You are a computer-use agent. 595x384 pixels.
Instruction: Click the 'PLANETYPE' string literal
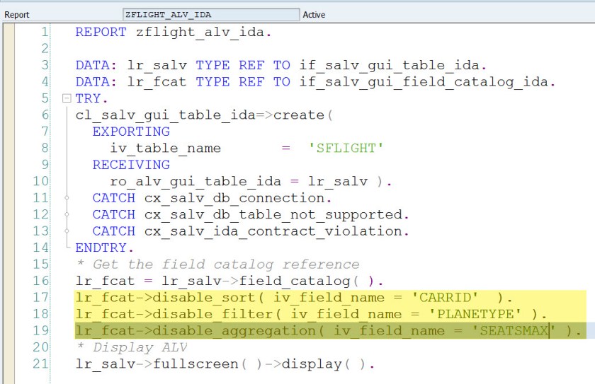[475, 314]
